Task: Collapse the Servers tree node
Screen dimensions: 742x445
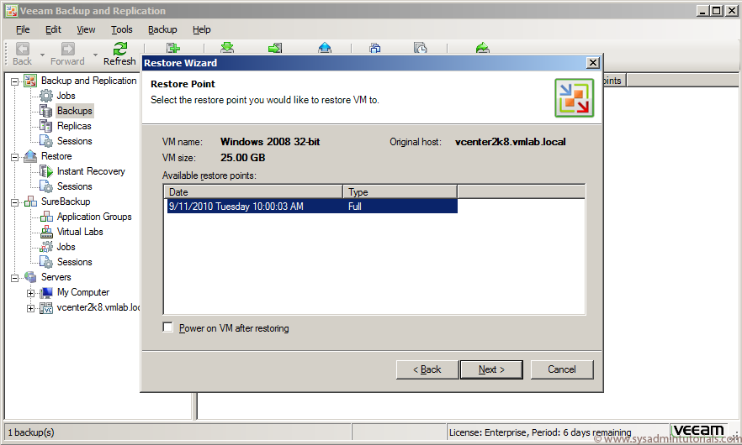Action: (14, 278)
